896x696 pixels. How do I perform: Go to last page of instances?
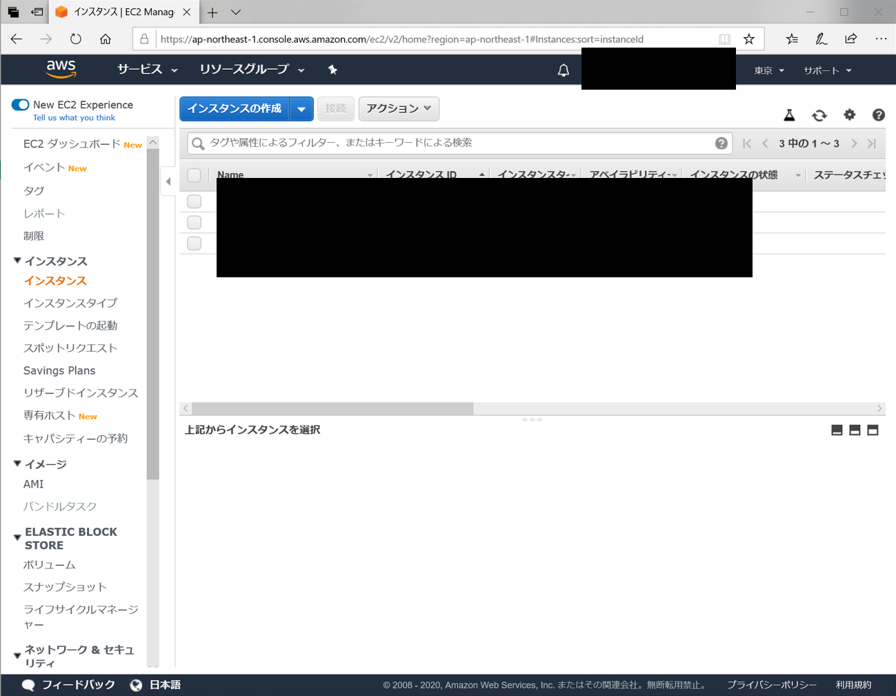pos(872,143)
